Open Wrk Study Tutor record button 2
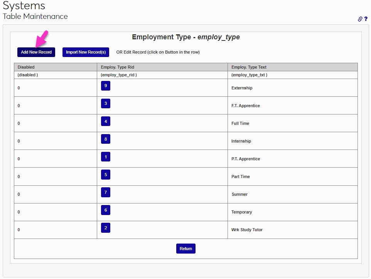This screenshot has width=371, height=279. pyautogui.click(x=106, y=228)
